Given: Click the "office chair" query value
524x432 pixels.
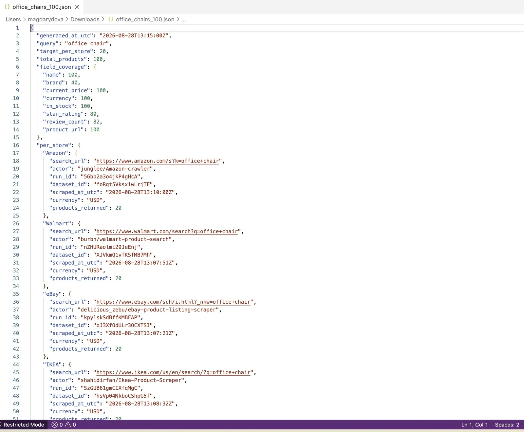Looking at the screenshot, I should [87, 43].
